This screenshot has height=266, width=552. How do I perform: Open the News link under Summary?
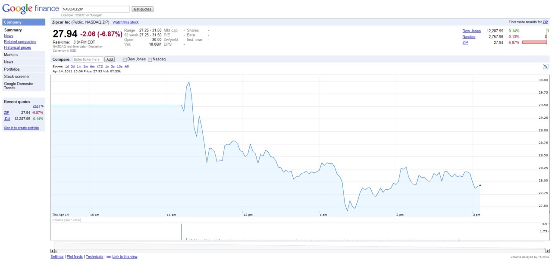(9, 36)
